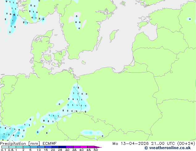Screen dimensions: 196x151
Task: Pick the 30–35 mm purple legend swatch
Action: [70, 147]
